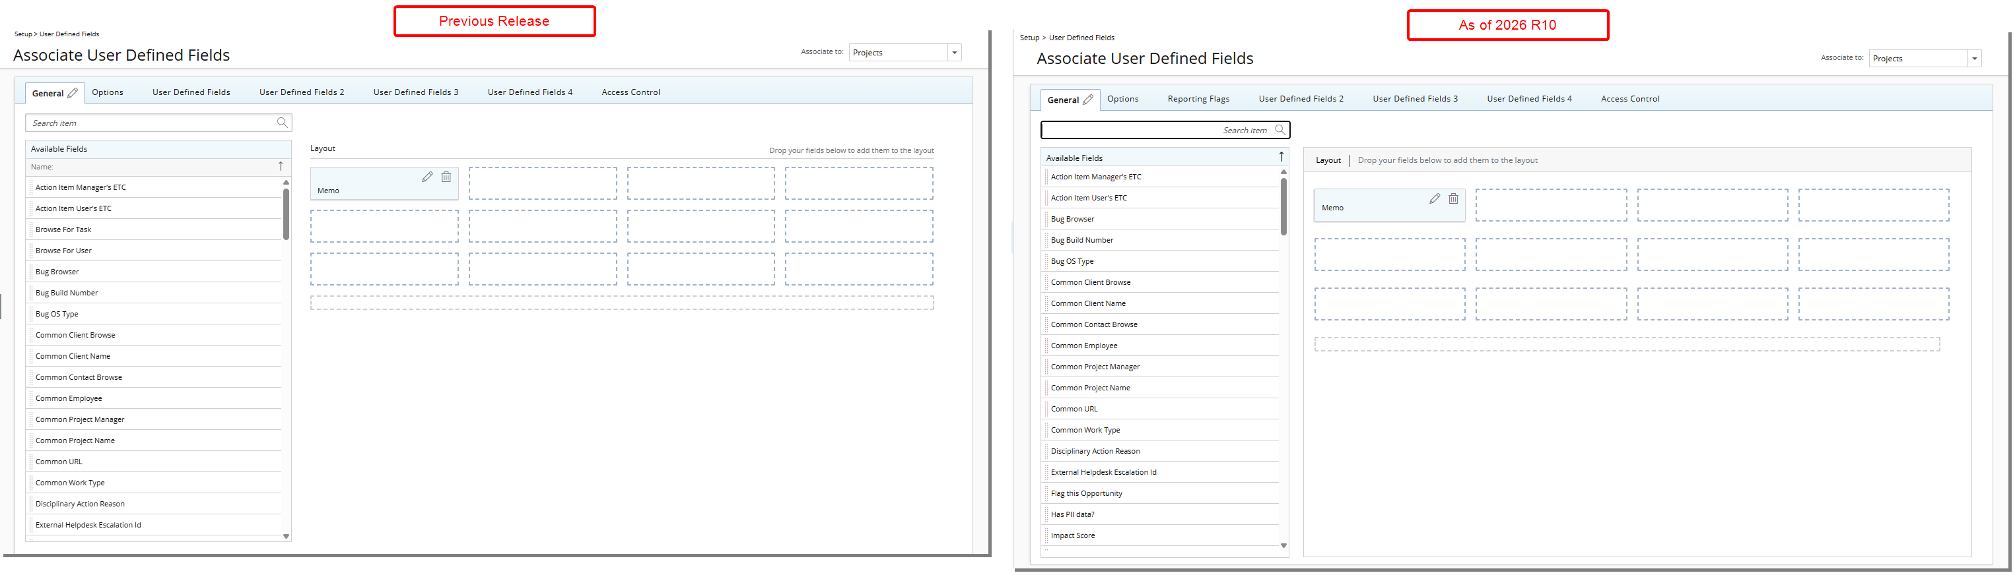Open User Defined Fields 4 tab, 2026 R10 panel
Screen dimensions: 2015x575
(1529, 98)
